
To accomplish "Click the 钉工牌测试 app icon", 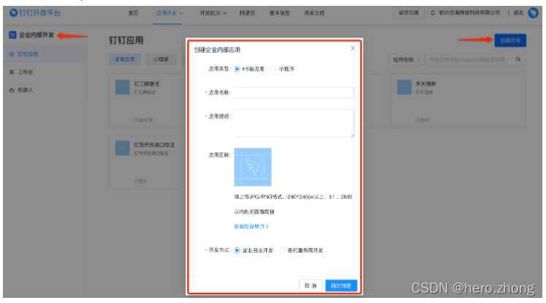I will coord(123,87).
